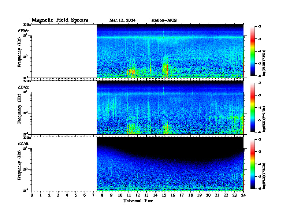Click hour tick label 15 on time axis
The image size is (290, 224).
coord(164,195)
